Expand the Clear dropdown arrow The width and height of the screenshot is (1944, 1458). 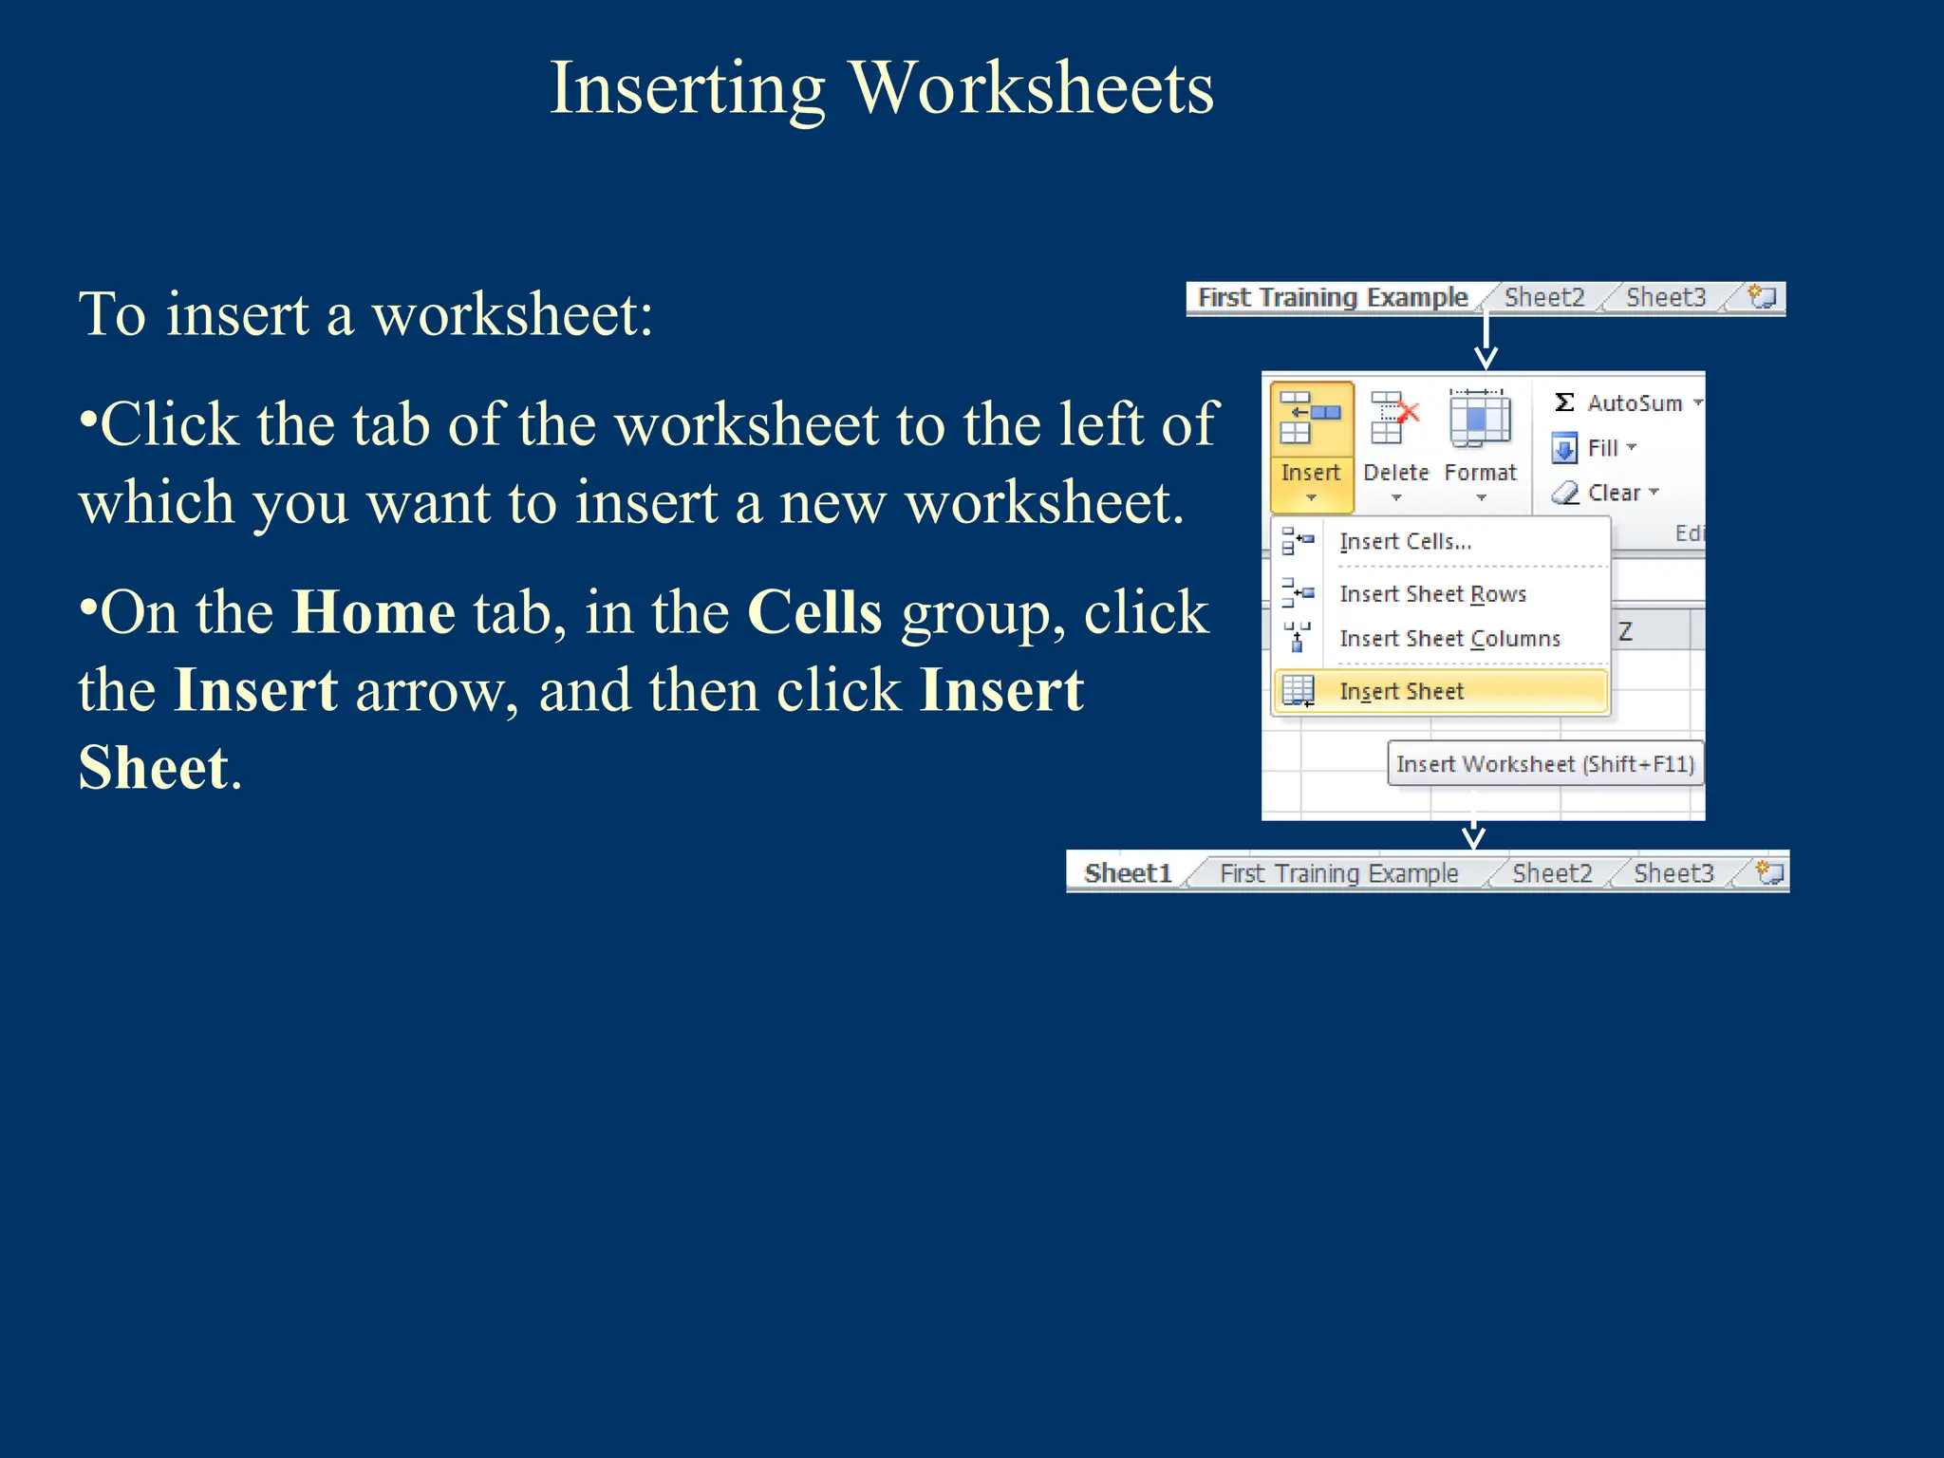pos(1654,491)
